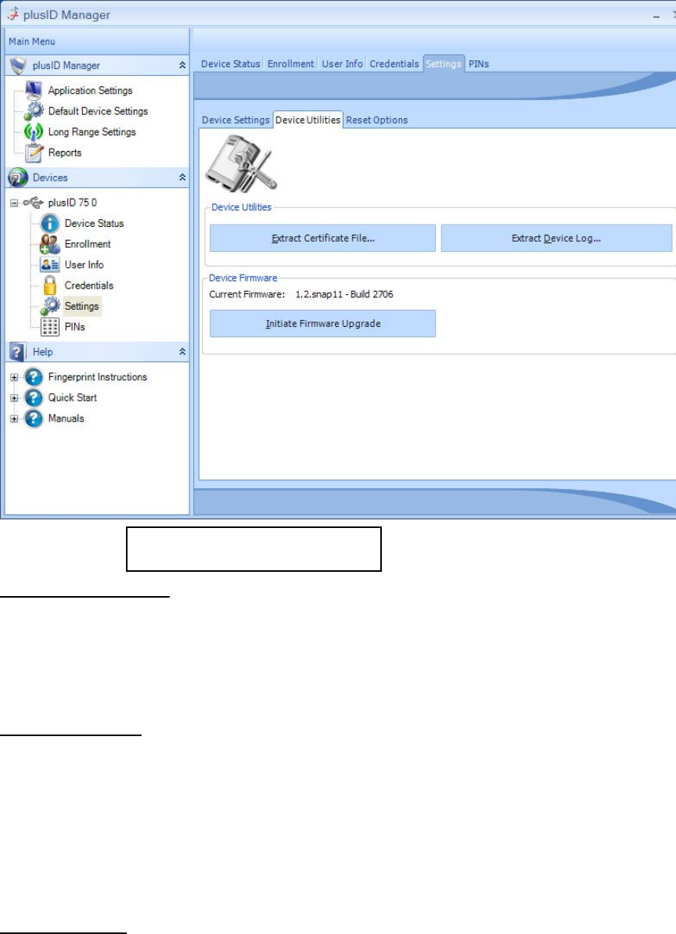The width and height of the screenshot is (676, 934).
Task: Click the Credentials padlock icon
Action: point(50,286)
